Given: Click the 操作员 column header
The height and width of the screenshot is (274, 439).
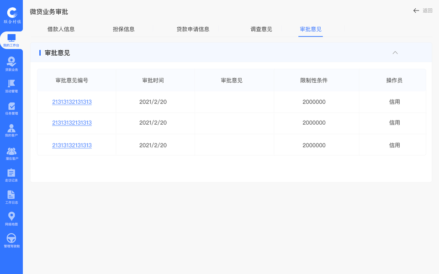Looking at the screenshot, I should click(x=394, y=81).
